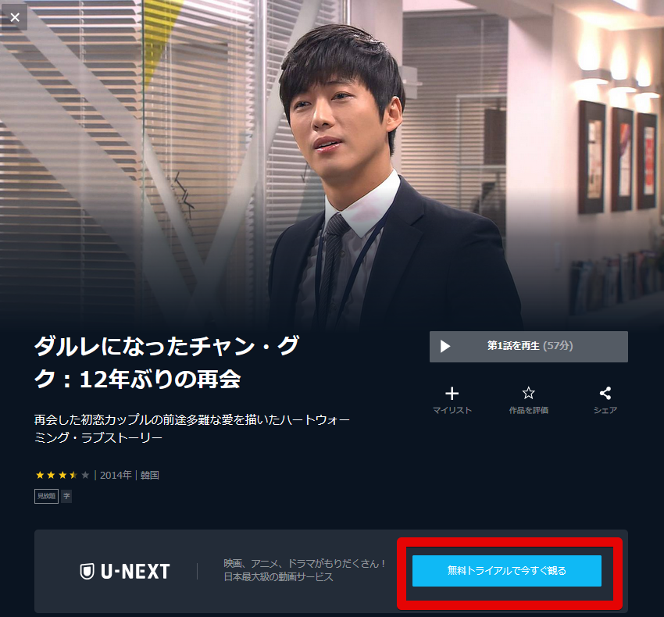Close the detail overlay with the X
Screen dimensions: 664x617
point(15,18)
